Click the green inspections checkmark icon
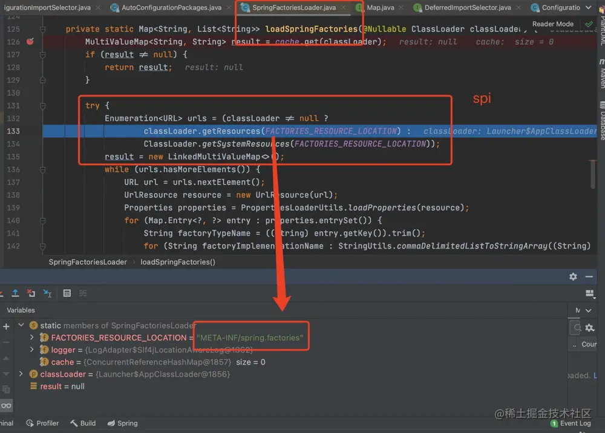 click(589, 24)
